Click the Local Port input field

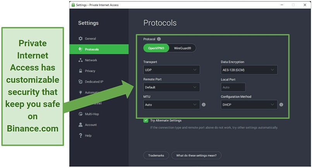[x=233, y=87]
